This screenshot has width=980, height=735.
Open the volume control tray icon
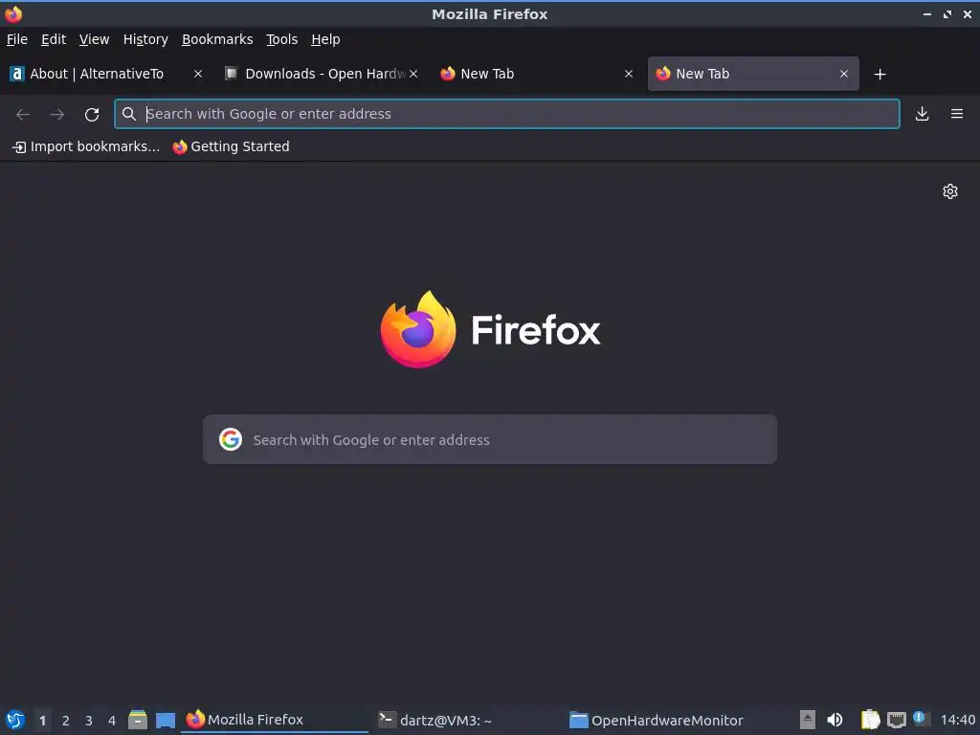(835, 720)
